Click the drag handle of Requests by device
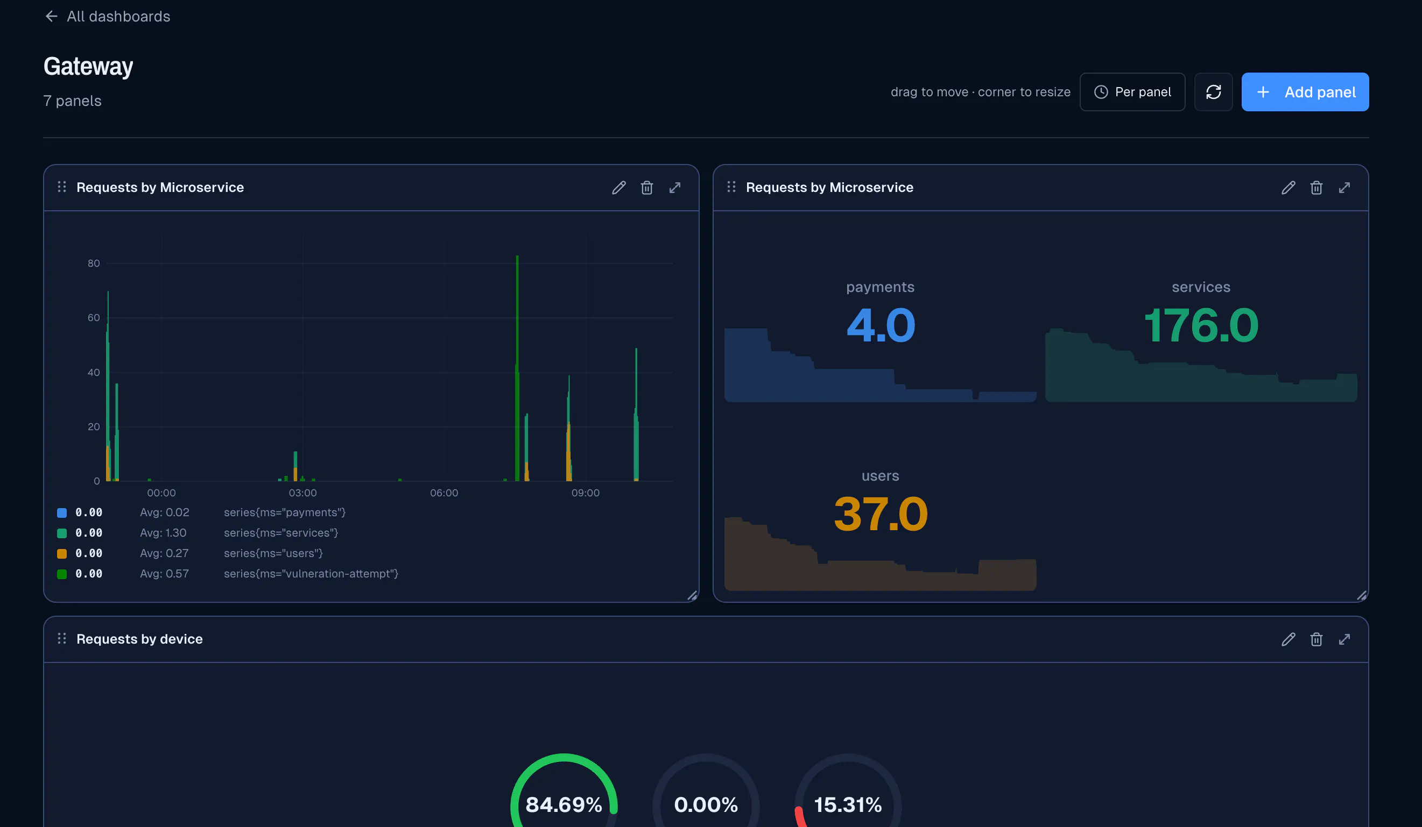 (x=62, y=639)
